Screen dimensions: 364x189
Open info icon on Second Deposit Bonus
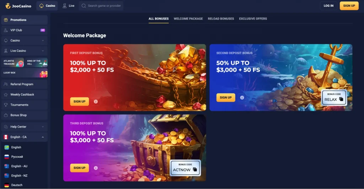click(x=242, y=98)
